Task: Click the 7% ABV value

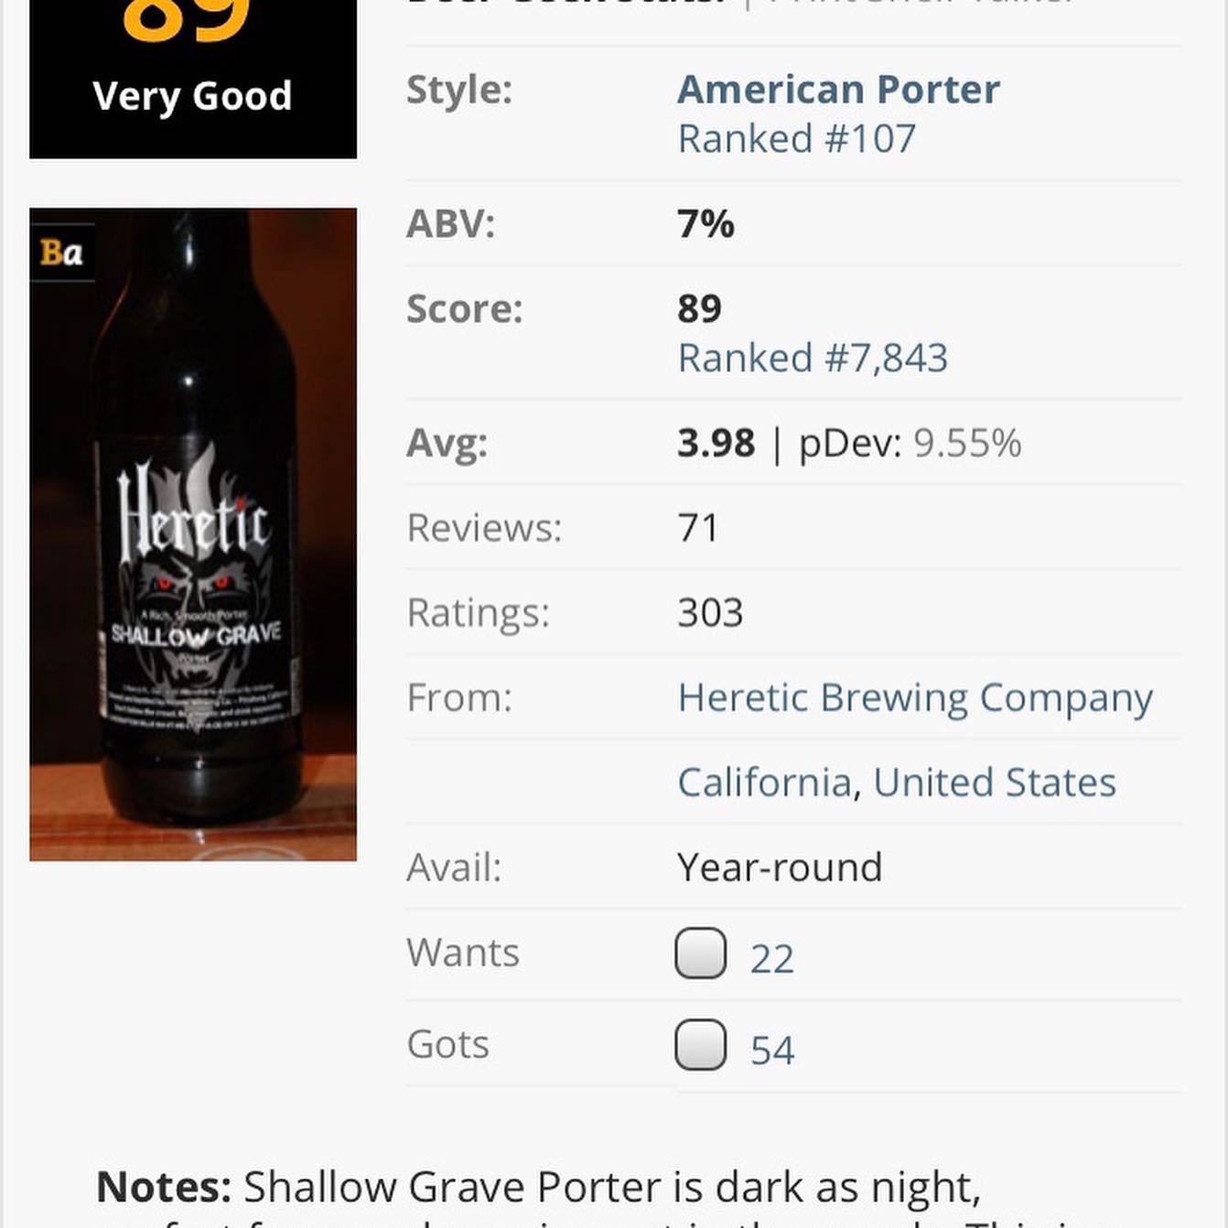Action: [706, 224]
